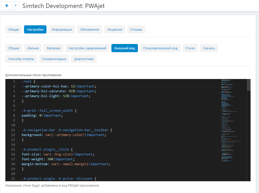This screenshot has height=193, width=259.
Task: Select the Настройки tab
Action: pos(35,29)
